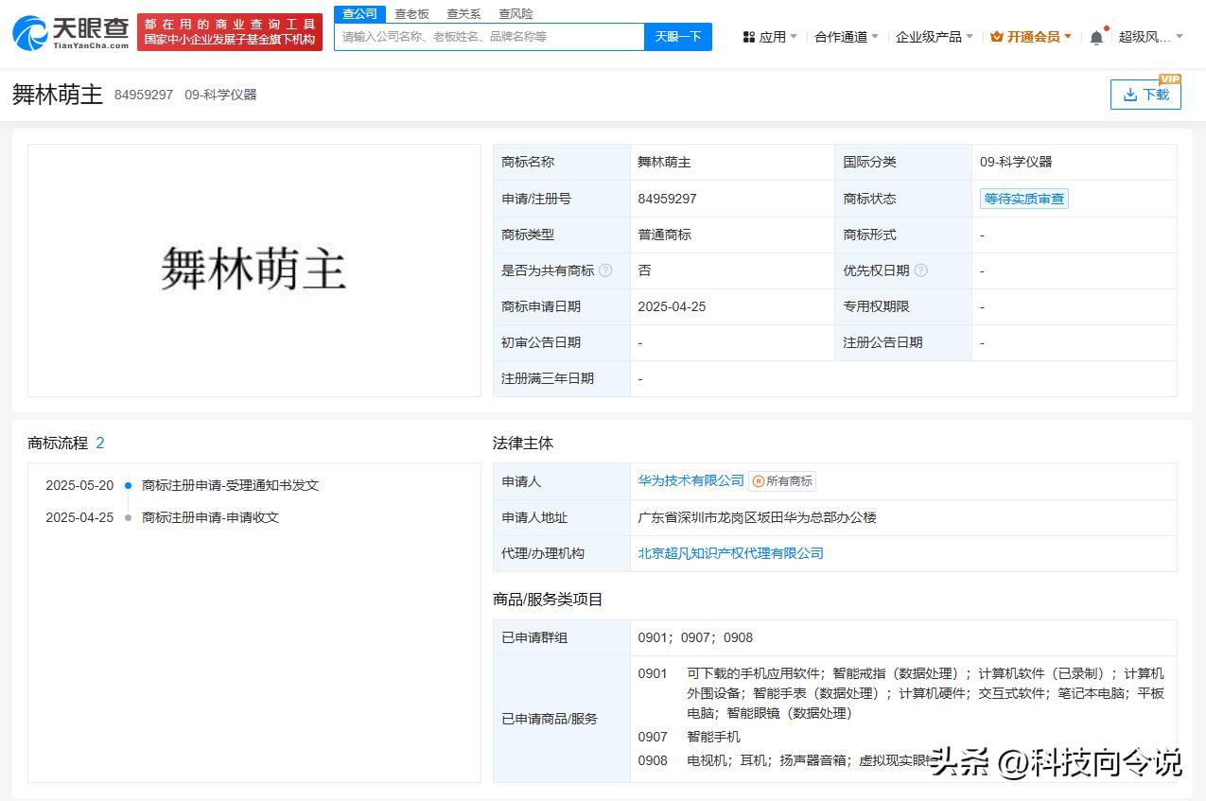This screenshot has width=1206, height=801.
Task: Switch to the 查老板 tab
Action: pyautogui.click(x=411, y=13)
